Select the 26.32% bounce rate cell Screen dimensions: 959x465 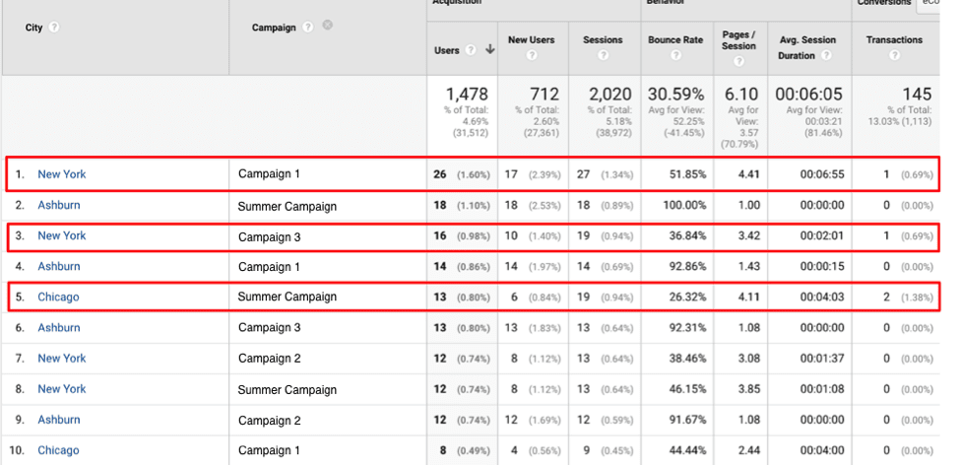pyautogui.click(x=687, y=298)
